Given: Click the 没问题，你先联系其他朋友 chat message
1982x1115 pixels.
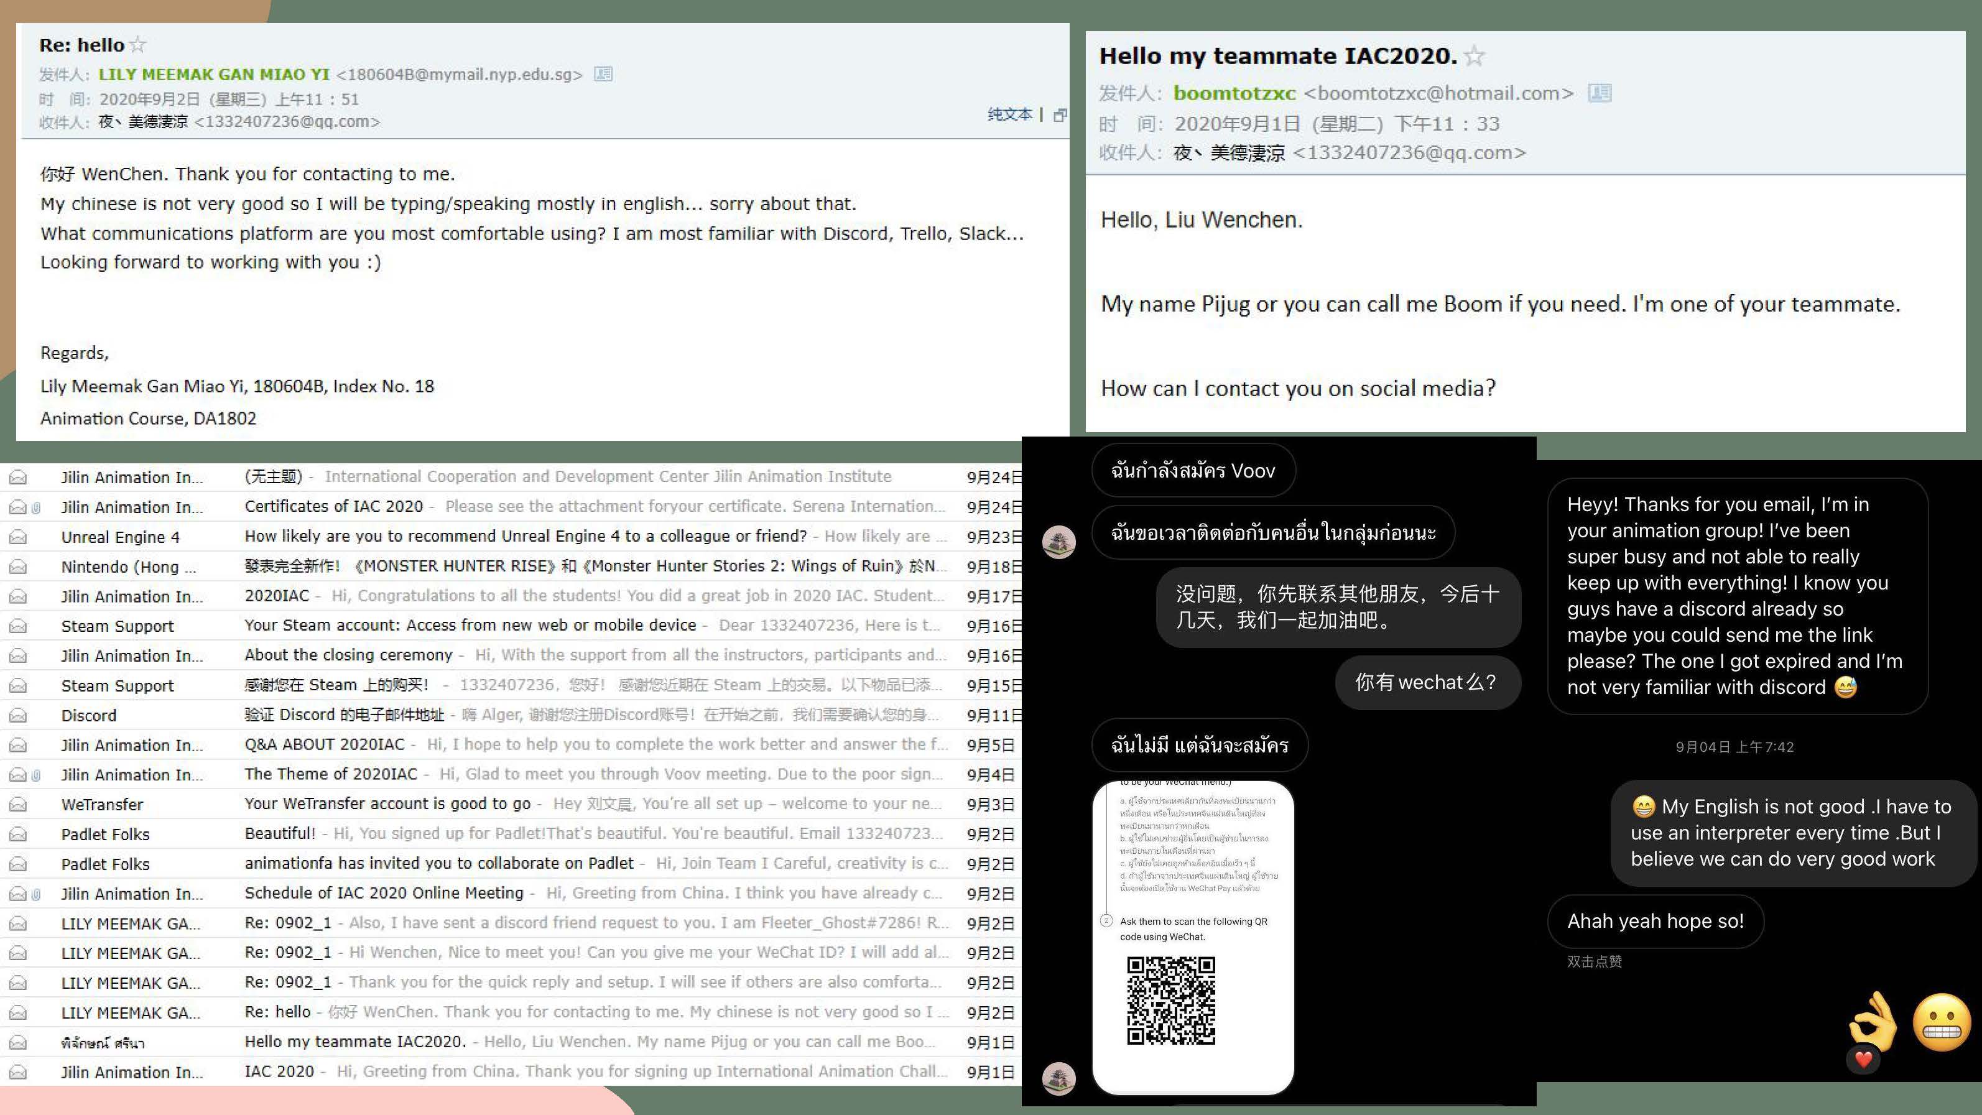Looking at the screenshot, I should click(x=1338, y=607).
